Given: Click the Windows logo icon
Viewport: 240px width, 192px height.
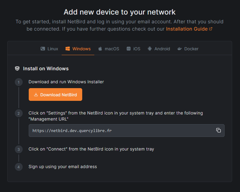Looking at the screenshot, I should 68,49.
